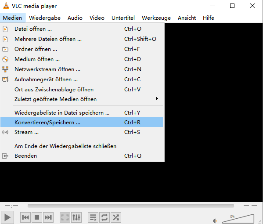Choose Netzwerkstream öffnen entry
This screenshot has width=263, height=224.
coord(82,69)
